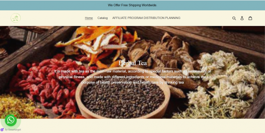Open the green WhatsApp chat bubble
265x133 pixels.
pos(11,120)
